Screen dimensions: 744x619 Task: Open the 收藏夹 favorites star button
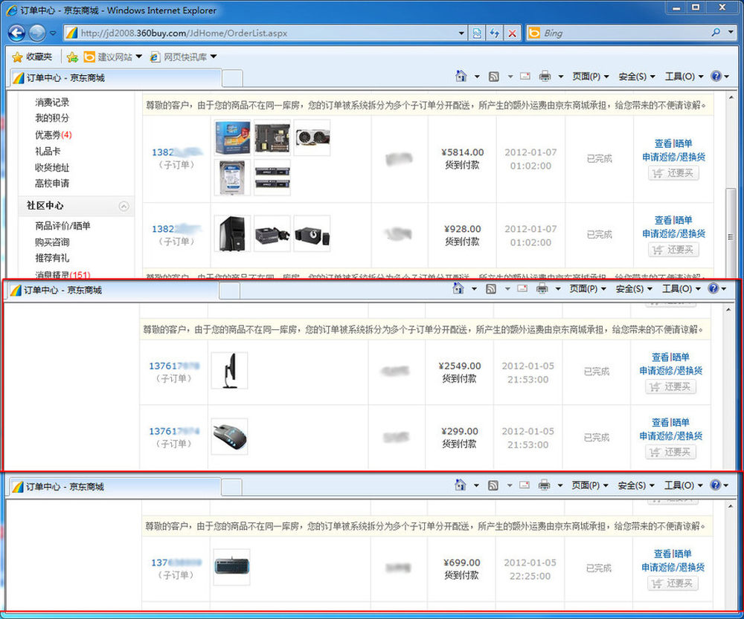click(32, 56)
